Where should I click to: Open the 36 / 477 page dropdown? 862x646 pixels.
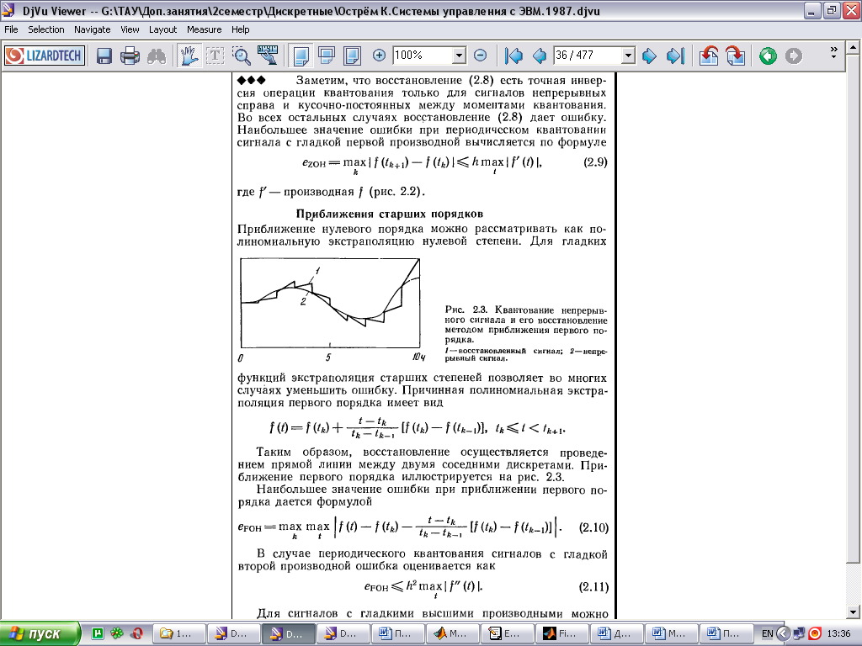(628, 56)
